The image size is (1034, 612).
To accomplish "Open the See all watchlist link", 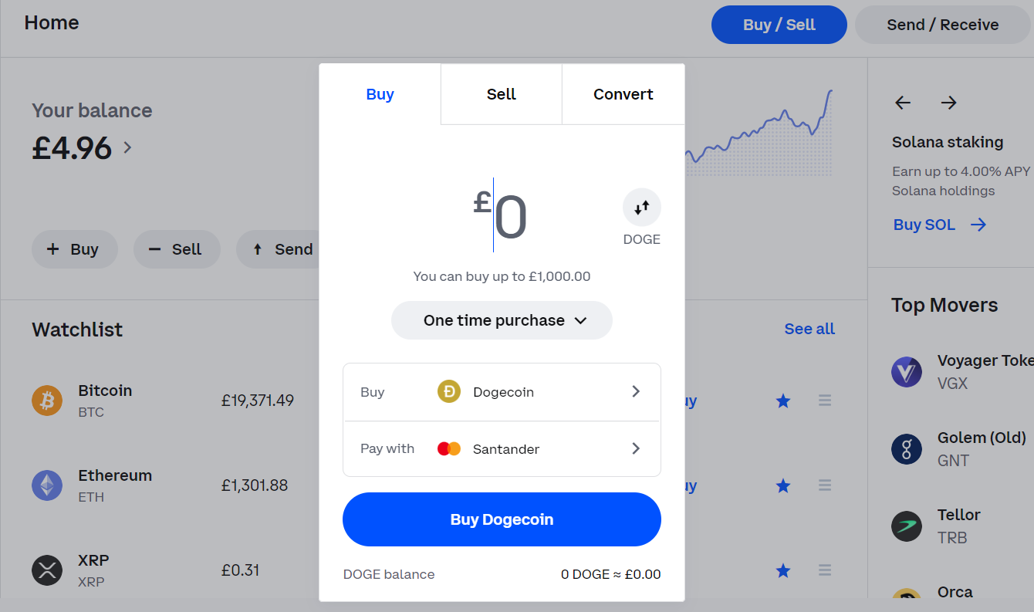I will coord(809,328).
